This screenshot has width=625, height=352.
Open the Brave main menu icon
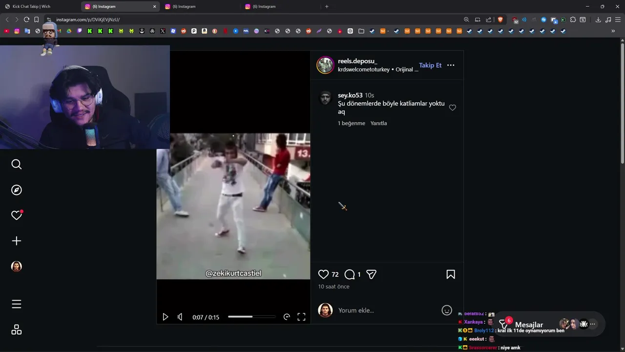click(x=618, y=20)
